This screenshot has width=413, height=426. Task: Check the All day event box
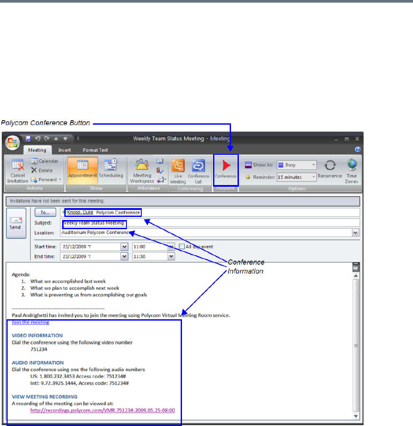182,246
